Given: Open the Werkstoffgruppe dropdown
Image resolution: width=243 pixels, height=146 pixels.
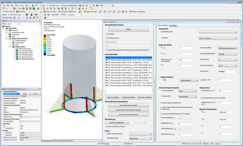Looking at the screenshot, I should coord(218,32).
